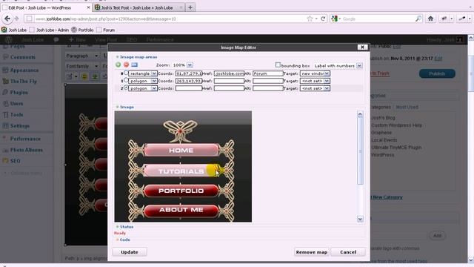Viewport: 474px width, 267px height.
Task: Select area 0 radio button
Action: click(x=126, y=73)
